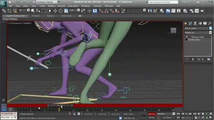This screenshot has width=214, height=120.
Task: Switch to the Hierarchy command panel tab
Action: tap(195, 23)
